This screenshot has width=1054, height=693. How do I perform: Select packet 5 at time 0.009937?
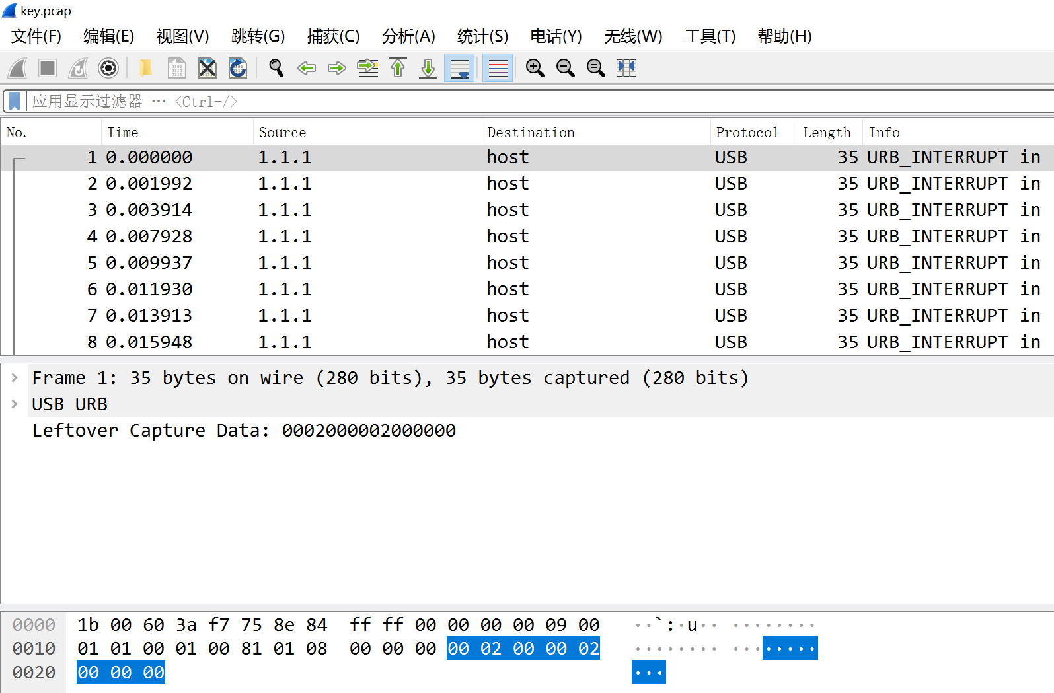pos(527,263)
